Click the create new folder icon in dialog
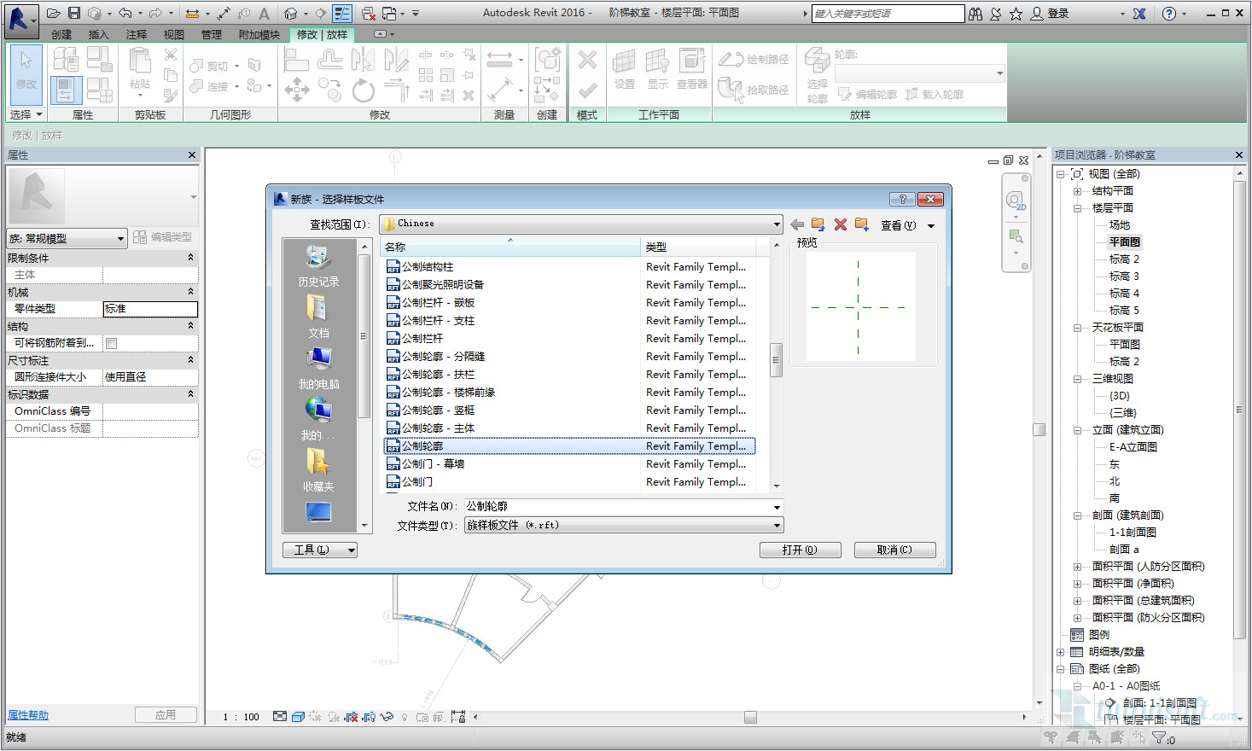The image size is (1252, 751). (862, 224)
